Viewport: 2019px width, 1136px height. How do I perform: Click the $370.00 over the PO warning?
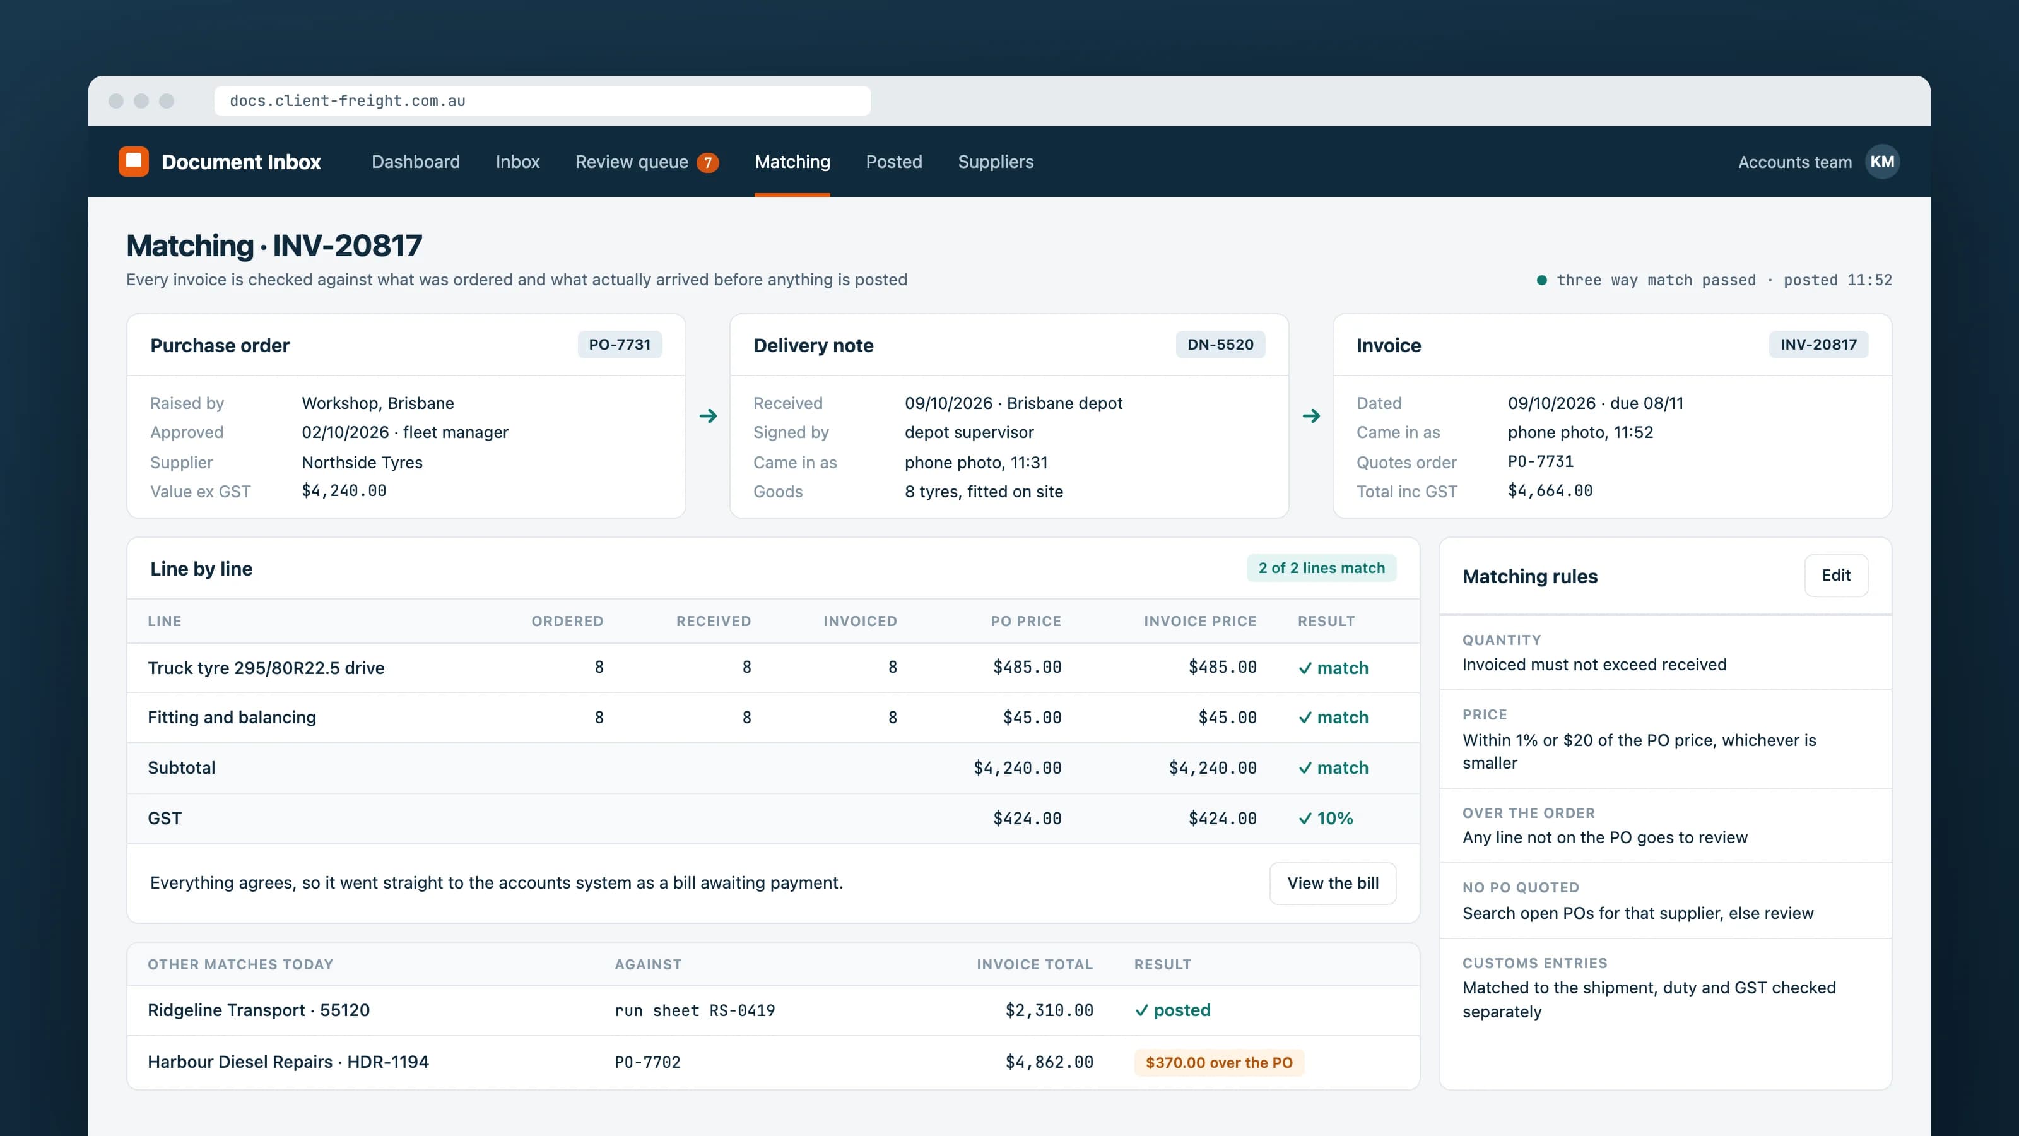1219,1062
